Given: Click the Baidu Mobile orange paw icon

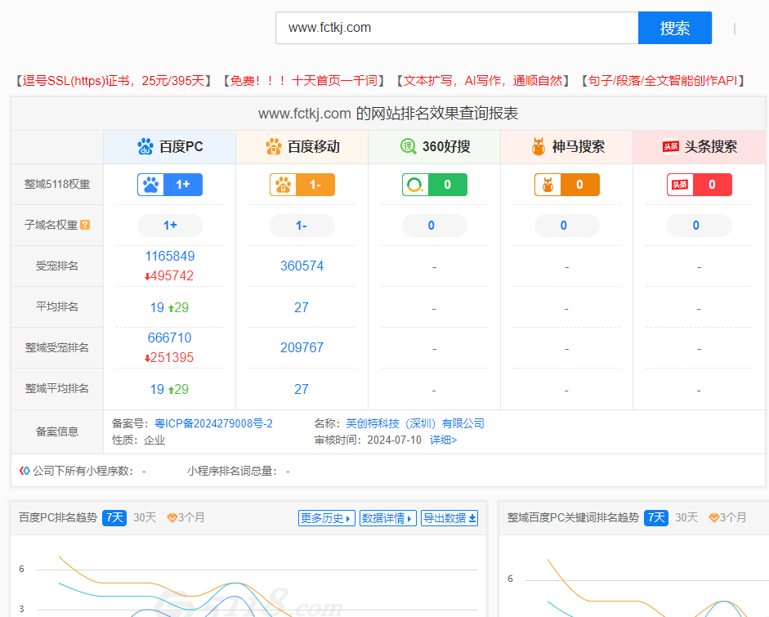Looking at the screenshot, I should 274,146.
